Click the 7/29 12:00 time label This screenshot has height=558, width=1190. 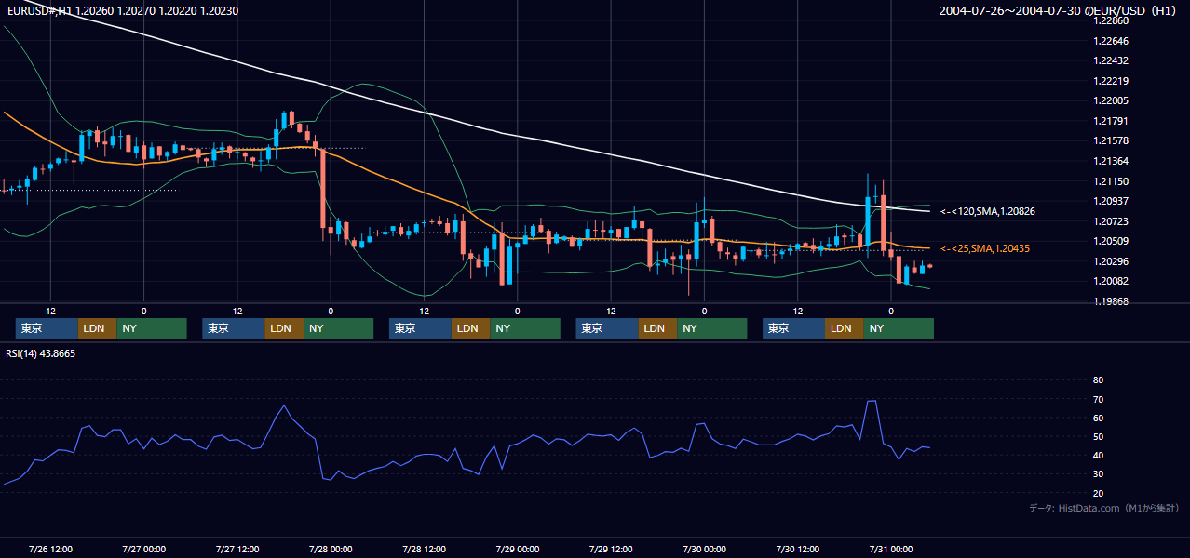[x=611, y=550]
